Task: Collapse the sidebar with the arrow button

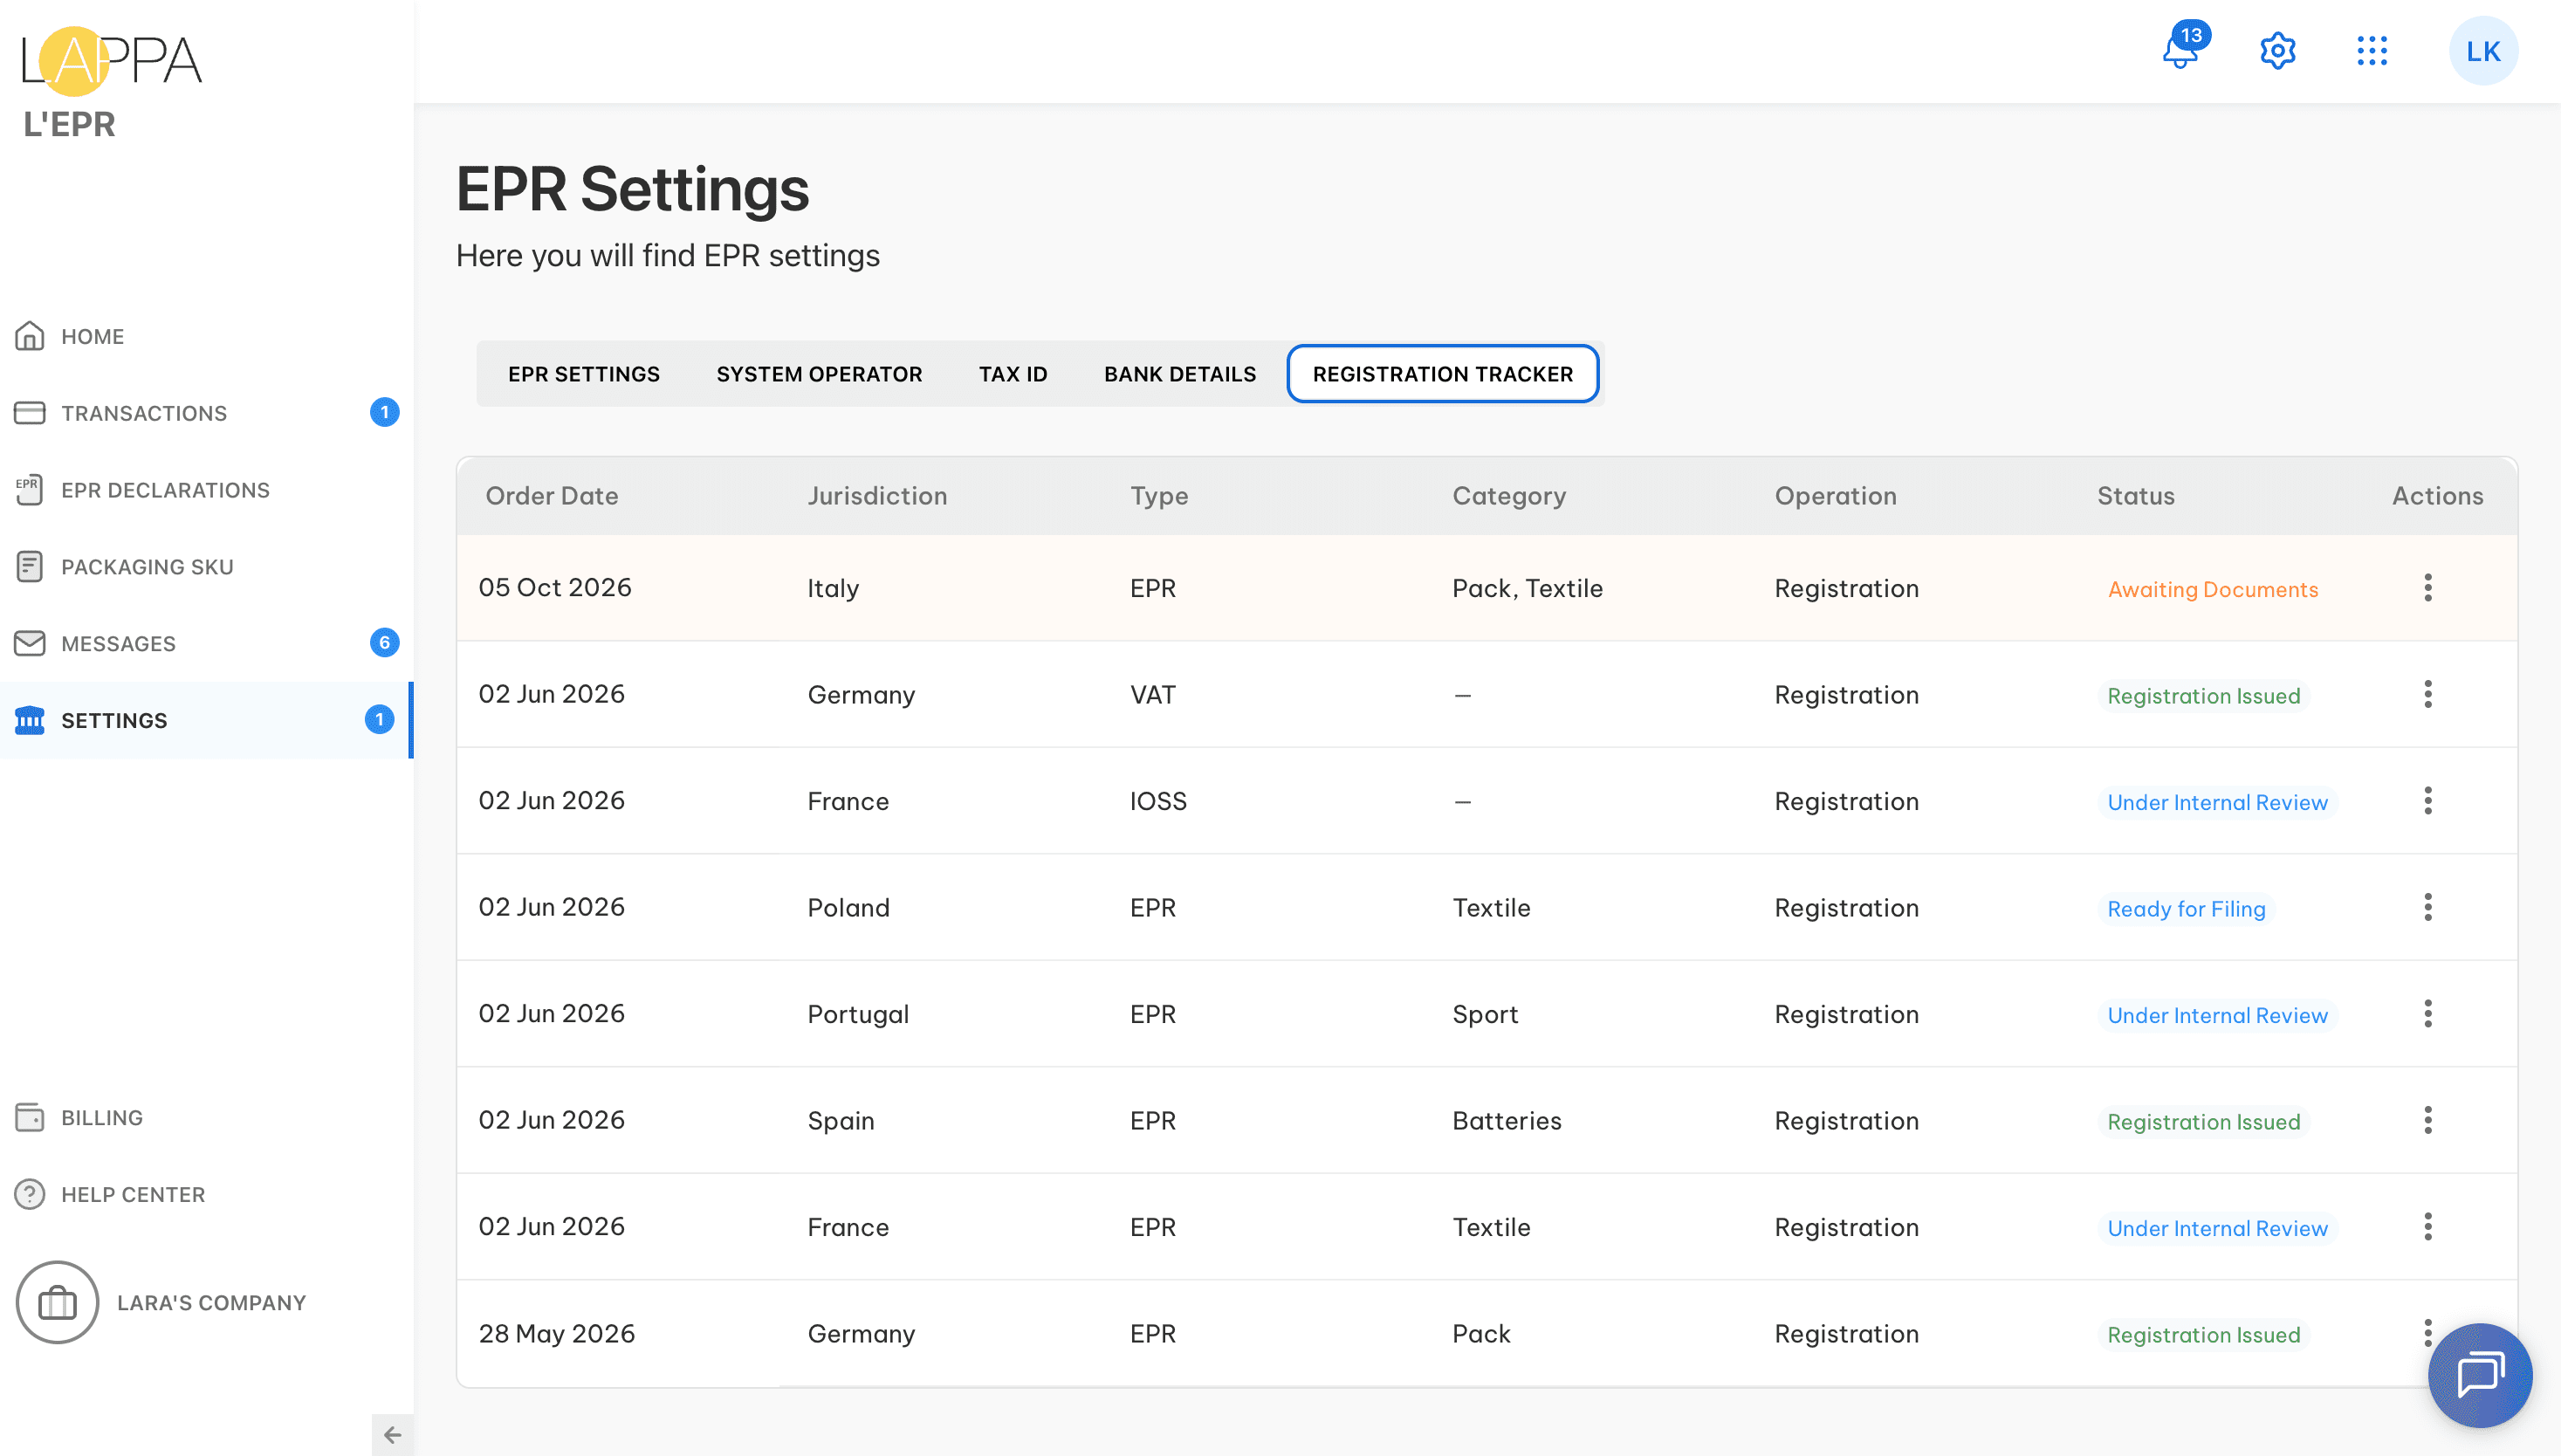Action: [x=392, y=1435]
